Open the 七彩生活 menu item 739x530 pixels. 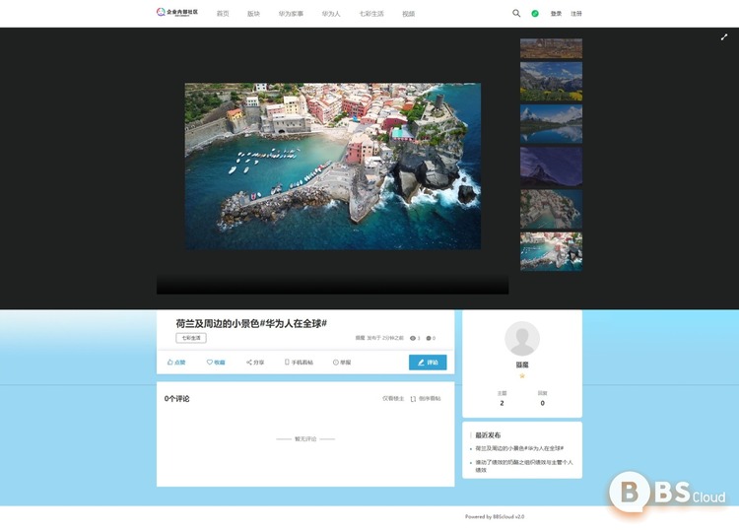pyautogui.click(x=371, y=14)
